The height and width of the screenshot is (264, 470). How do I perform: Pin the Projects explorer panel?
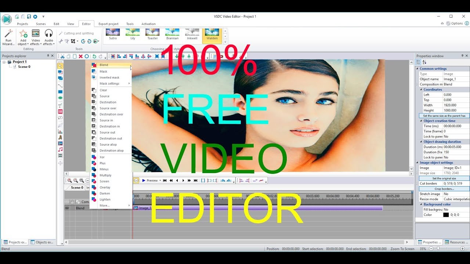tap(48, 56)
